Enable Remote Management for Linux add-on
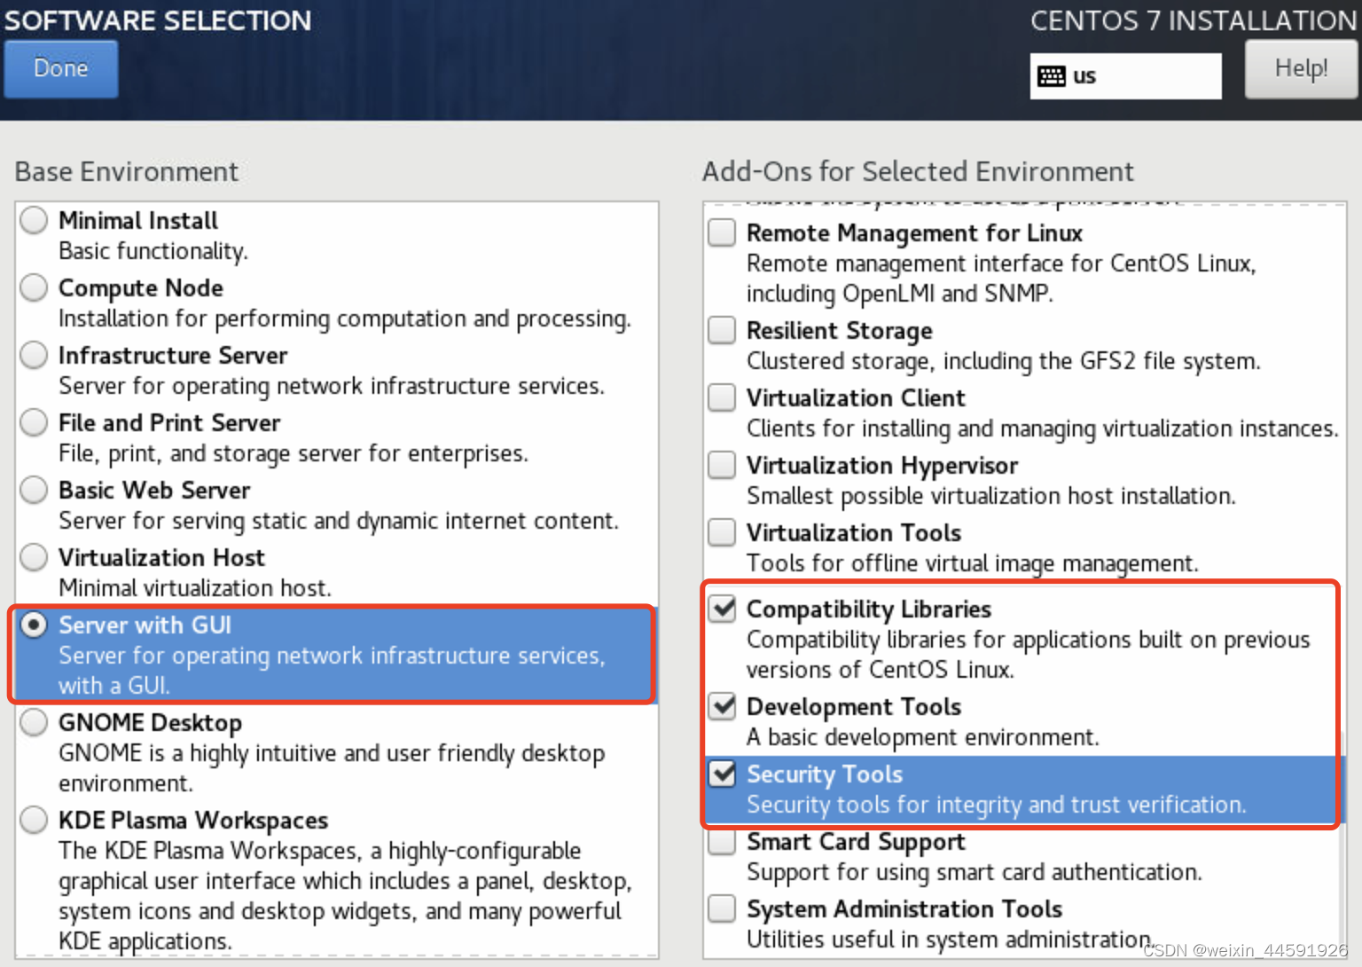 tap(721, 232)
